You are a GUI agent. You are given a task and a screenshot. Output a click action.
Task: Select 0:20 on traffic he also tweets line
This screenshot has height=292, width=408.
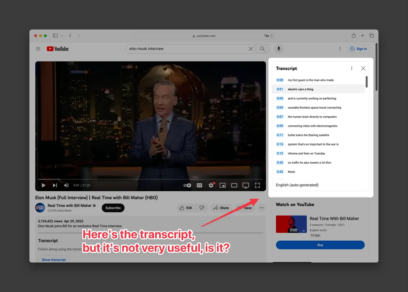pyautogui.click(x=319, y=163)
